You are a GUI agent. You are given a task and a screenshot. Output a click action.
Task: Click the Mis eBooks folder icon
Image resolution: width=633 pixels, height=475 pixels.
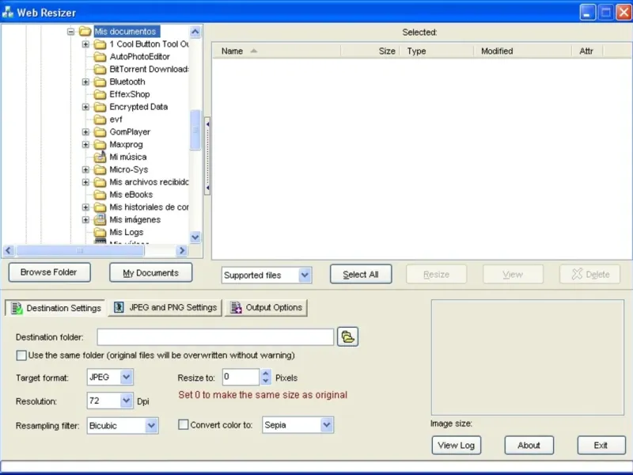click(100, 194)
